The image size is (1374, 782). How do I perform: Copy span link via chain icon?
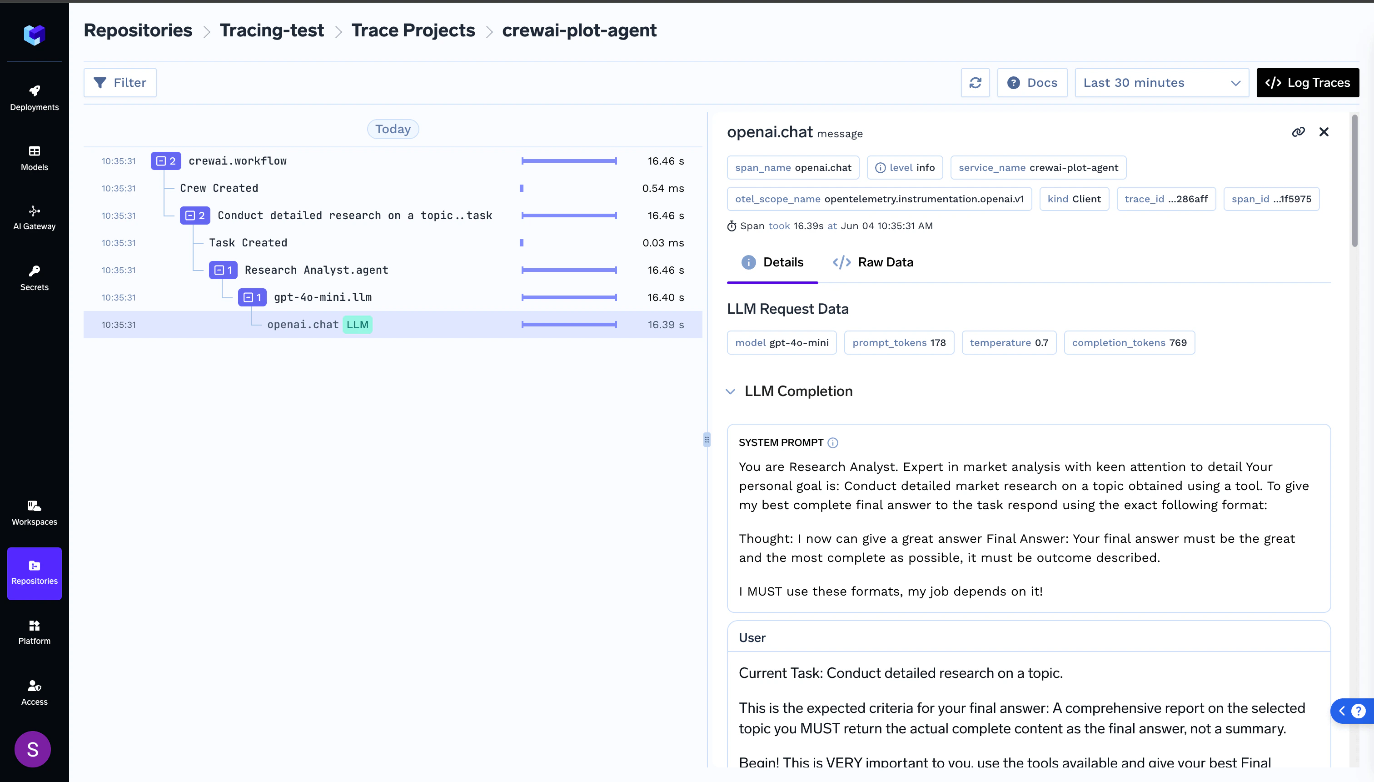tap(1298, 132)
